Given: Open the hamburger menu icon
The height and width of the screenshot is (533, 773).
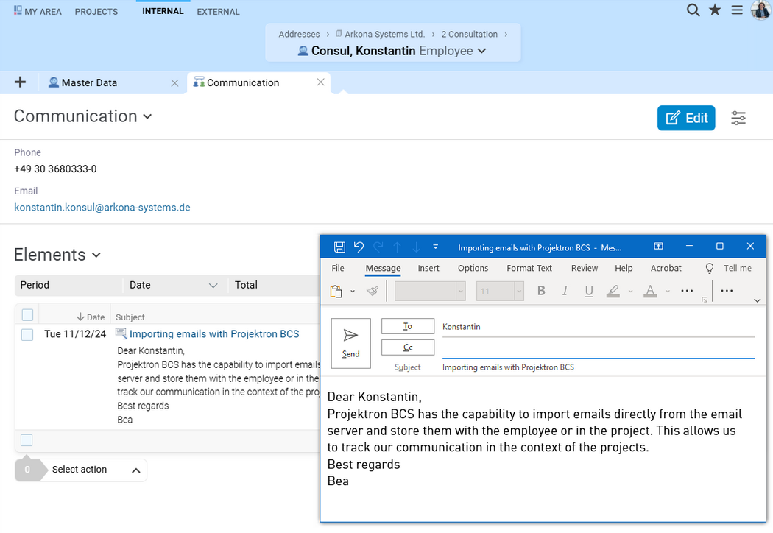Looking at the screenshot, I should [737, 10].
